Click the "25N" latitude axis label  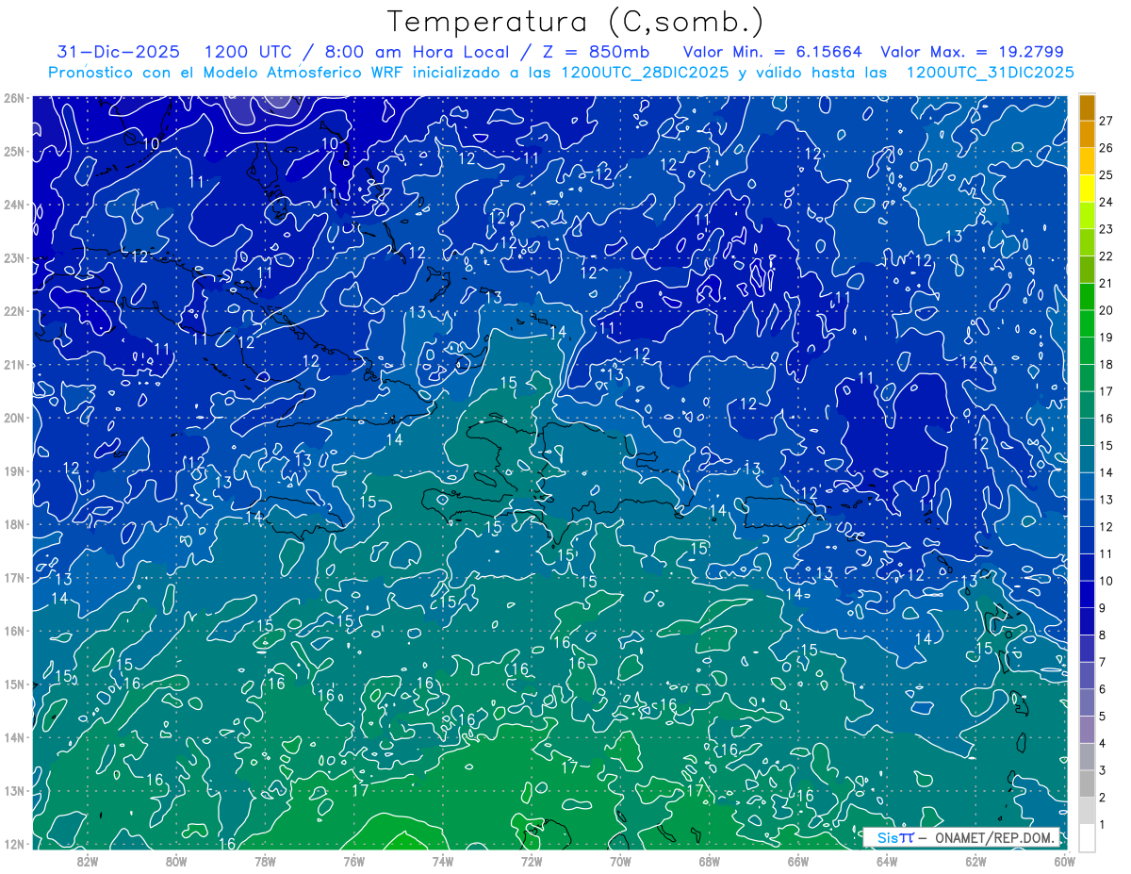point(13,151)
